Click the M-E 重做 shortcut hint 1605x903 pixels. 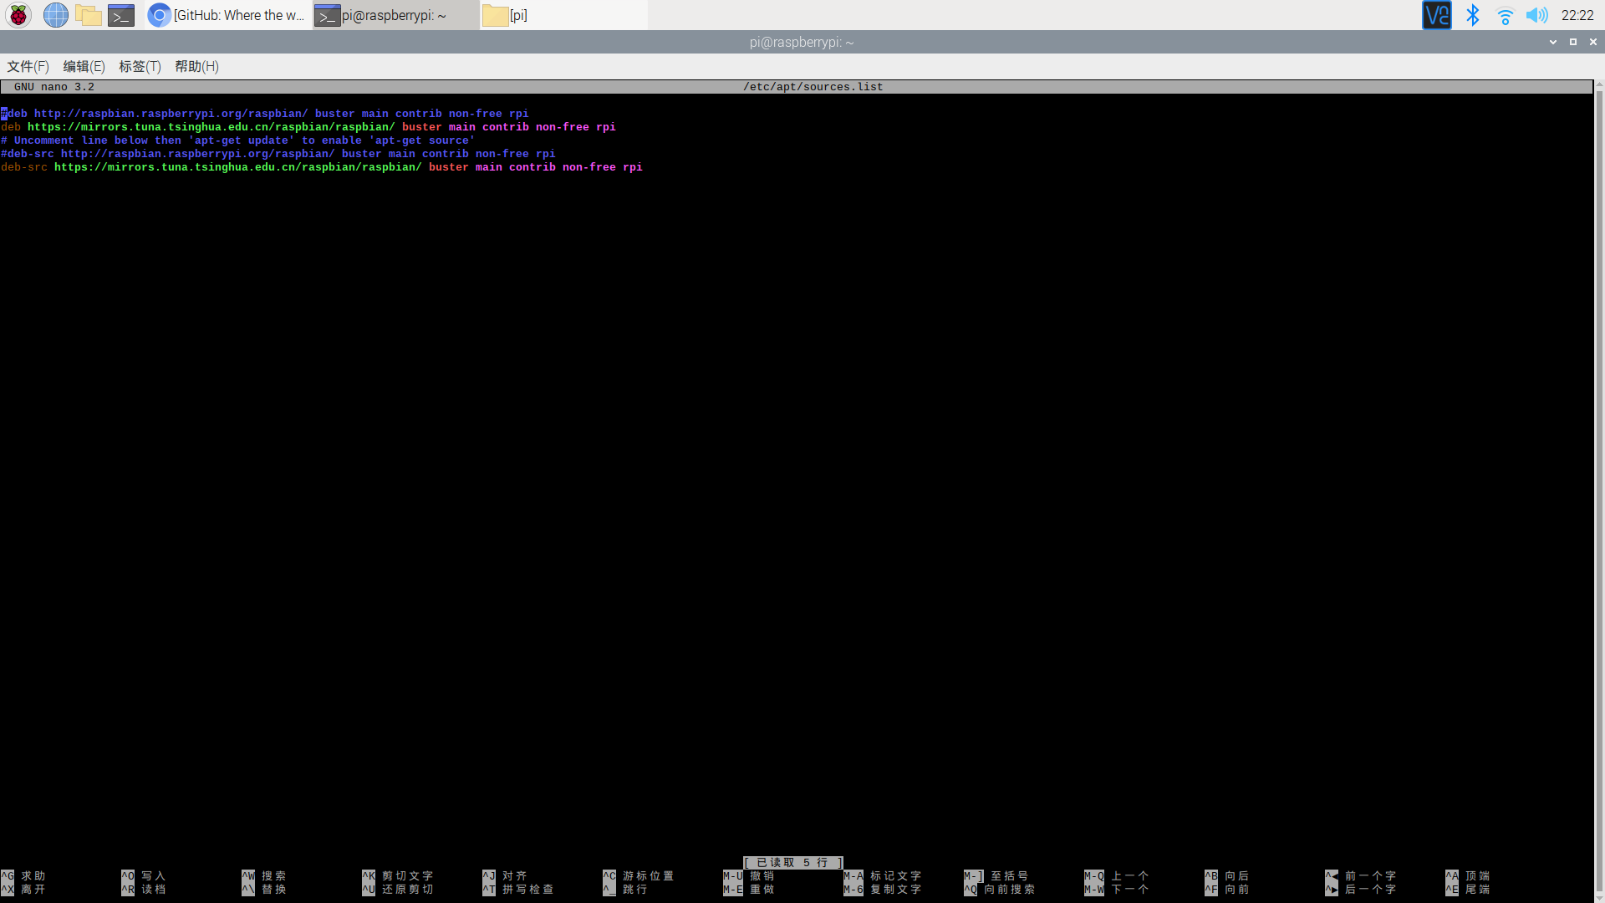749,890
